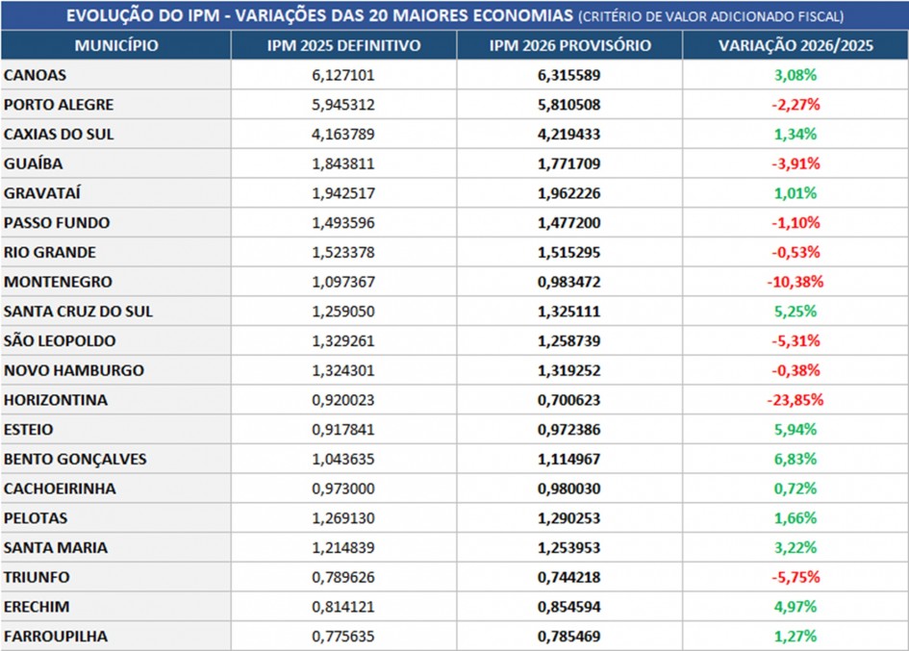
Task: Select the 4,163789 cell for Caxias do Sul
Action: pyautogui.click(x=343, y=134)
